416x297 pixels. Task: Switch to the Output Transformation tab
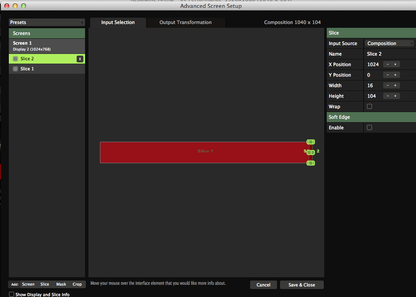coord(185,22)
